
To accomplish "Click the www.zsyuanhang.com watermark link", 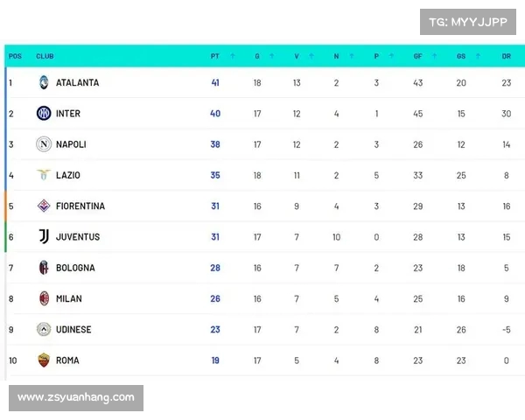I will tap(76, 397).
